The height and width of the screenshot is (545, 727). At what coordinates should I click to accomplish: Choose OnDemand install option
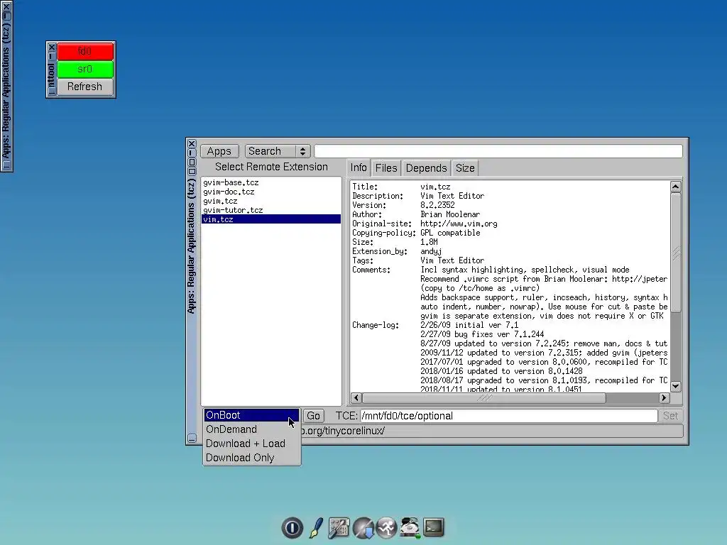click(x=252, y=429)
